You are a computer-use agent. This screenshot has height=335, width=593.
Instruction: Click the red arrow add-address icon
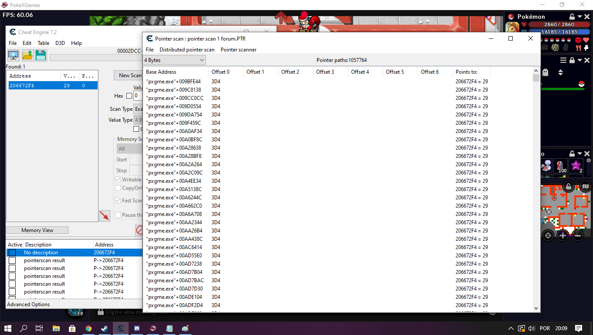click(104, 215)
